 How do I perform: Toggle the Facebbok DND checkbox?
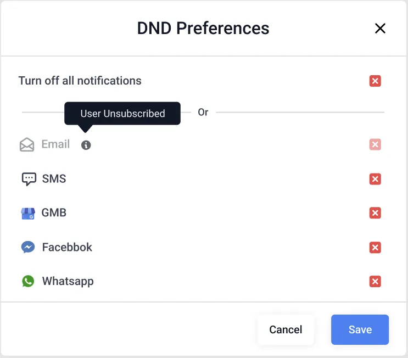375,247
